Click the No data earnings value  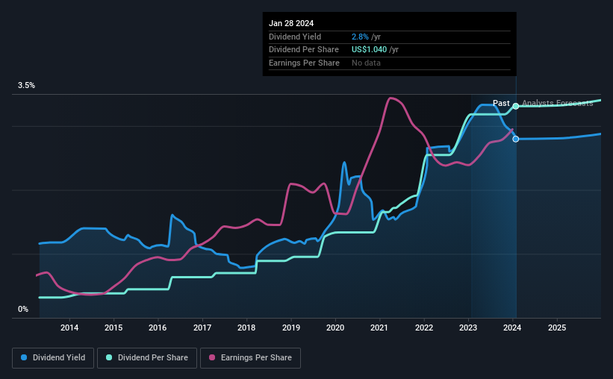click(366, 63)
